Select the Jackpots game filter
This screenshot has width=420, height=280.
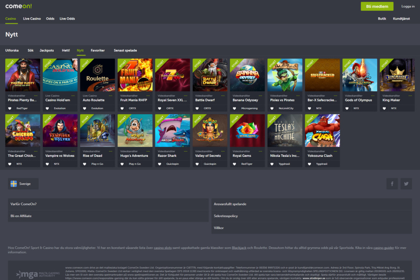click(47, 50)
